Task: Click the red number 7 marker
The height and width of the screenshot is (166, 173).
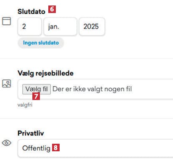Action: (36, 96)
